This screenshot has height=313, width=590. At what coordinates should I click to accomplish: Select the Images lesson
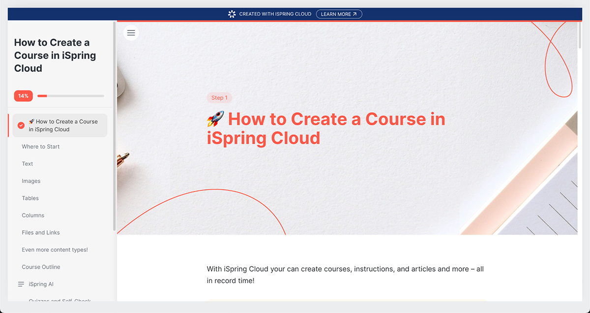click(x=31, y=181)
